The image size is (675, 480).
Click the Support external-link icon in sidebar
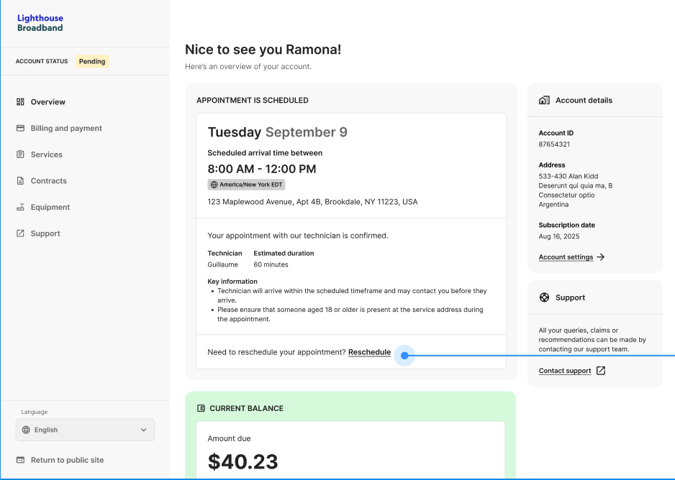[20, 234]
